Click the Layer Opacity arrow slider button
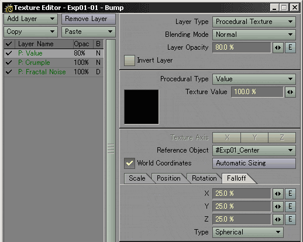The height and width of the screenshot is (242, 303). click(278, 47)
